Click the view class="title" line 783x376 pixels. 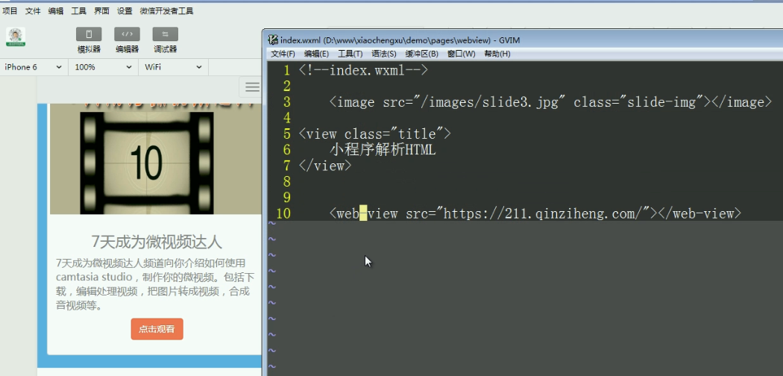pyautogui.click(x=374, y=134)
